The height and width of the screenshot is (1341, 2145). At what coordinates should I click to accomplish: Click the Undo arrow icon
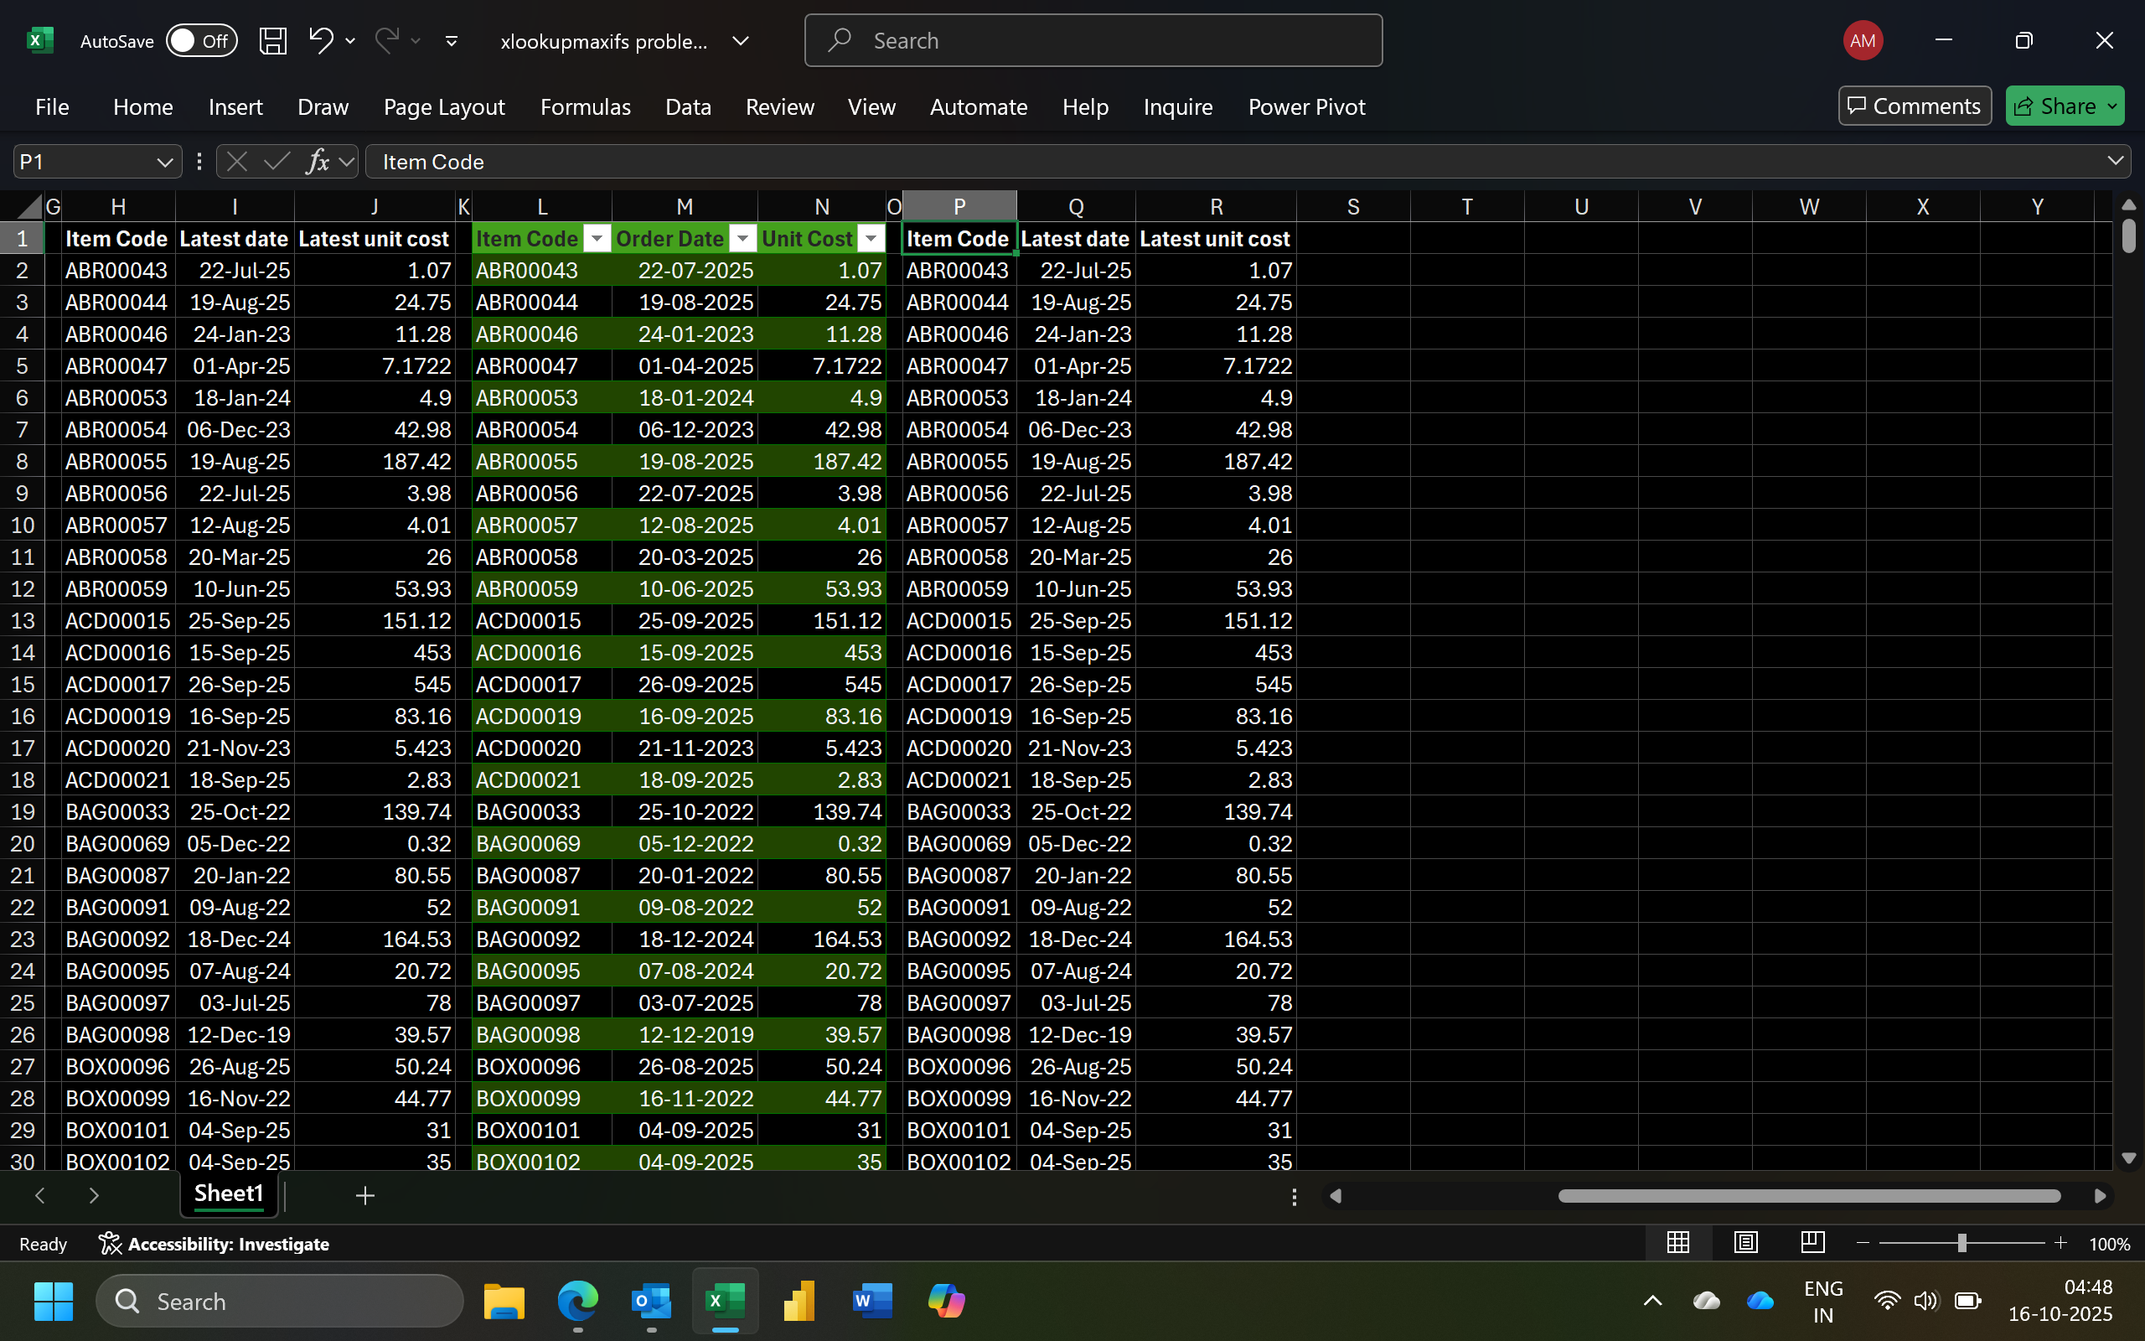tap(321, 41)
